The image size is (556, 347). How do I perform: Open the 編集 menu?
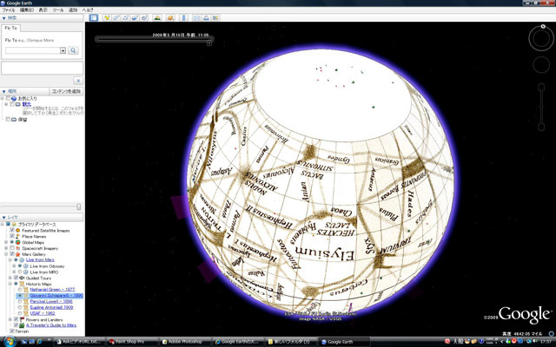[27, 10]
